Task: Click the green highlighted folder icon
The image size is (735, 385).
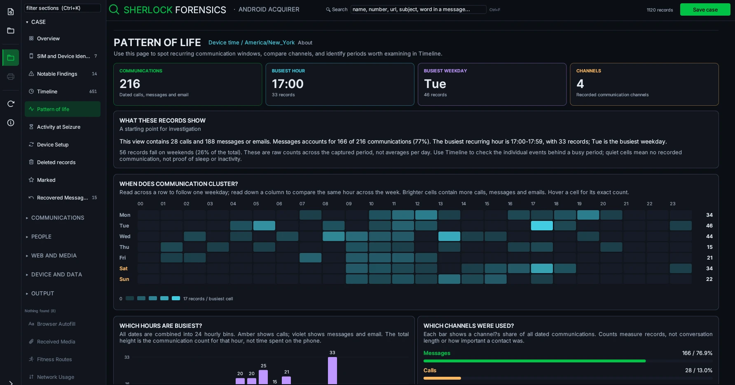Action: pos(11,58)
